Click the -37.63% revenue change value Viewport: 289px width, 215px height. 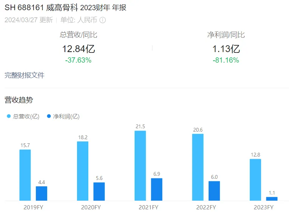78,60
